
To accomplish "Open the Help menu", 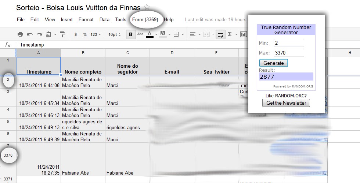I will pyautogui.click(x=169, y=20).
